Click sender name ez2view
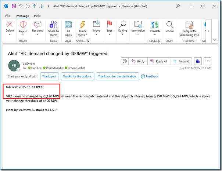Viewport: 222px width, 171px height. [29, 63]
